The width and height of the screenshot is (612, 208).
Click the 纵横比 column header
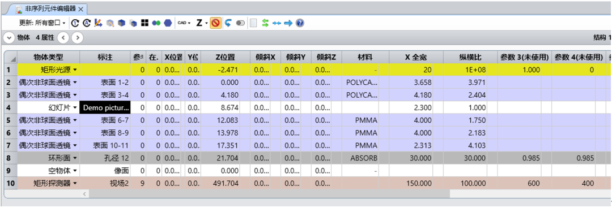[x=470, y=57]
